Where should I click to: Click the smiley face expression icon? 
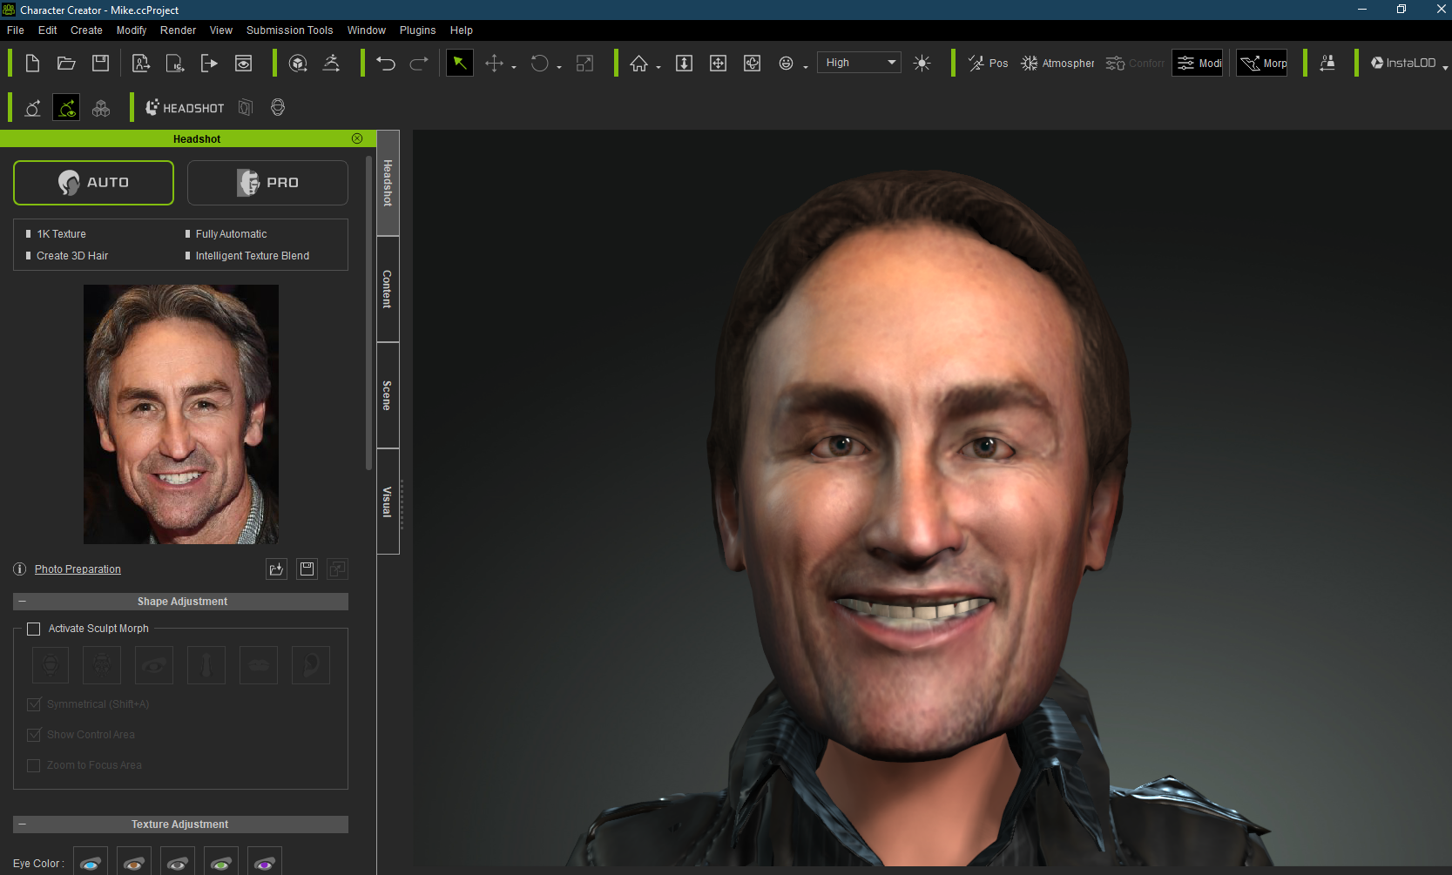point(787,64)
